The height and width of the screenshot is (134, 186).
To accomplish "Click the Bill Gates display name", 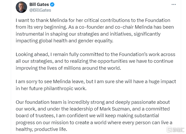I will coord(39,5).
